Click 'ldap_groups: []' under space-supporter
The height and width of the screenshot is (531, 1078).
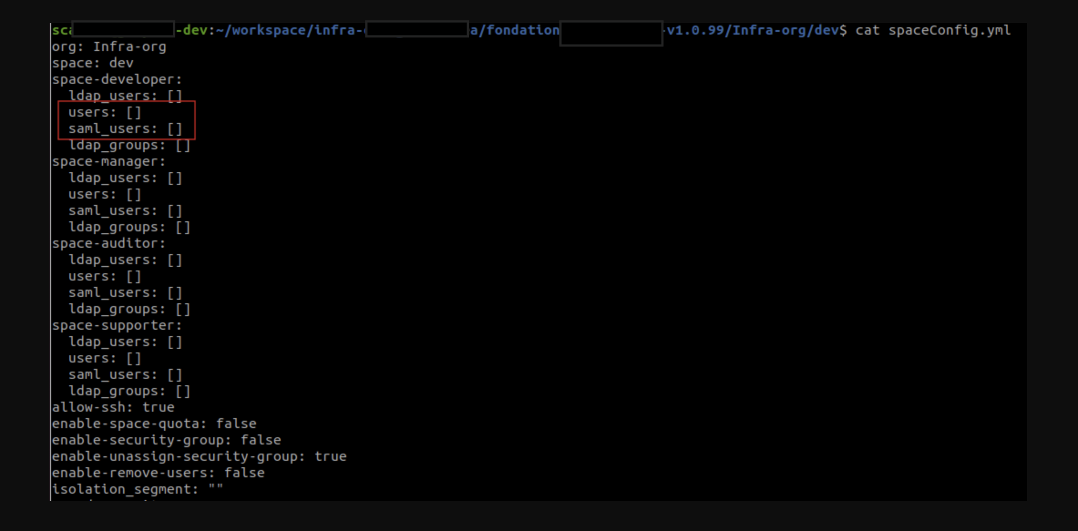coord(129,391)
